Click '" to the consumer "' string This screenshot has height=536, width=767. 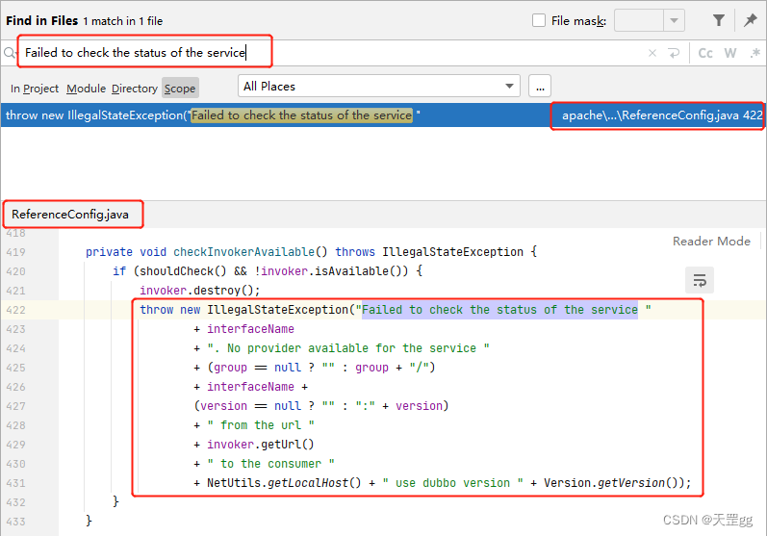pos(271,464)
